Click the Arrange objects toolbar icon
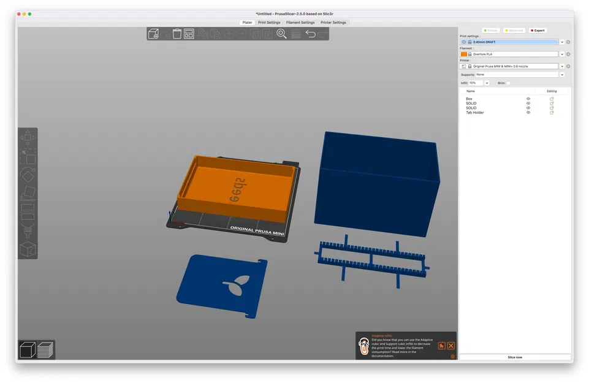 point(189,34)
